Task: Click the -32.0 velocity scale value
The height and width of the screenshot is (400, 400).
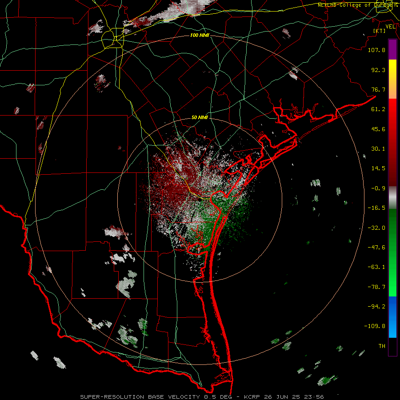Action: (x=376, y=228)
